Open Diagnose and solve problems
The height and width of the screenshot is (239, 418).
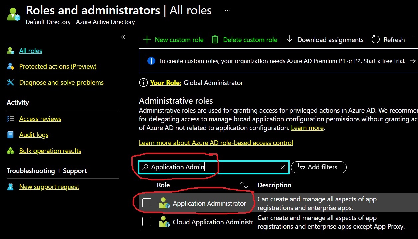click(62, 83)
